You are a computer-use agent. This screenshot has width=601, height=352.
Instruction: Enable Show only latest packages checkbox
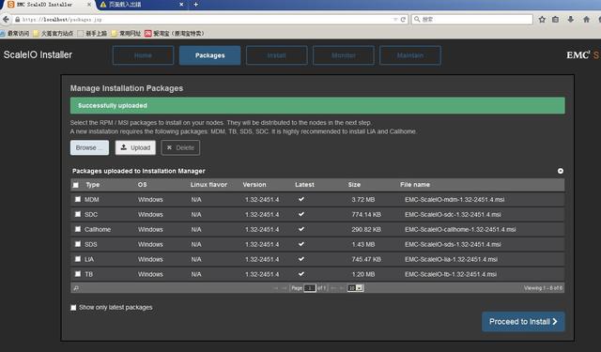(73, 308)
